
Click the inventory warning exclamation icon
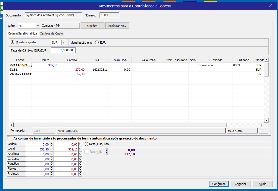point(9,138)
